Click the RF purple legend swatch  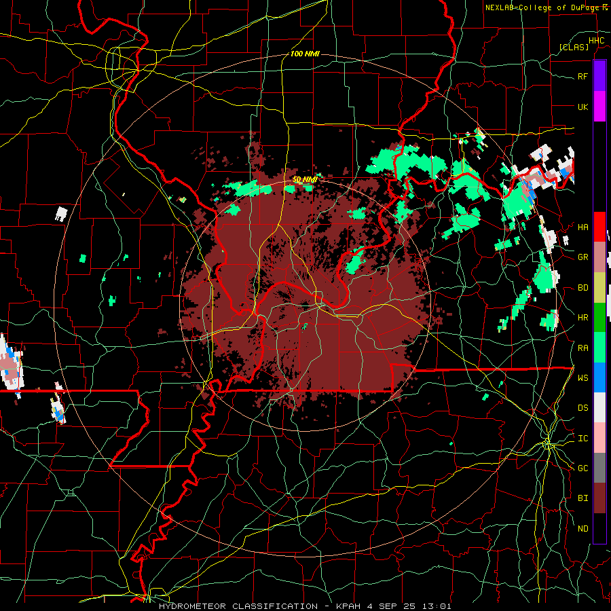599,76
